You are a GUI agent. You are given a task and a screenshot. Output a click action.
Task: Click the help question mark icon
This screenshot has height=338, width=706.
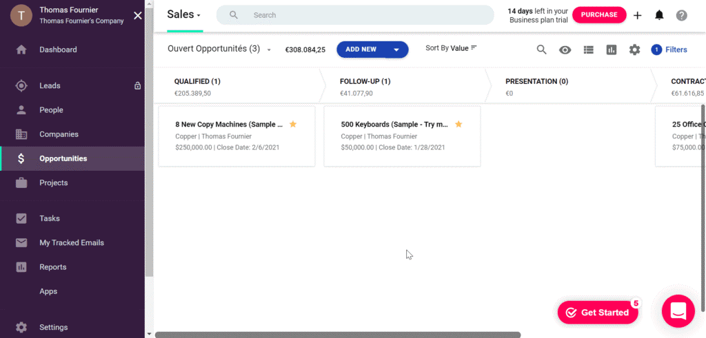[x=682, y=16]
